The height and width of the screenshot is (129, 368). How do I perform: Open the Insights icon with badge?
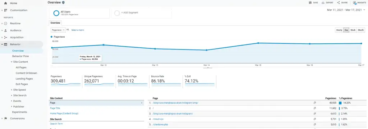355,3
